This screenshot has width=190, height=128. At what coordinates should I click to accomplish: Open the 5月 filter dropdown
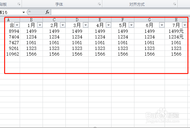(x=132, y=25)
